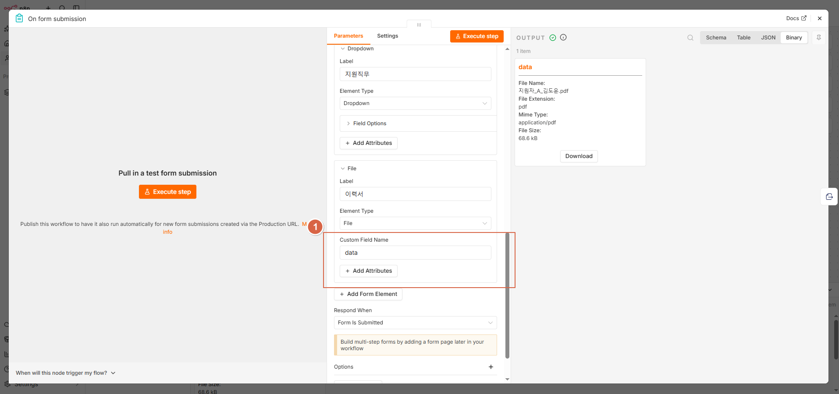Add an option with the plus icon
The width and height of the screenshot is (839, 394).
491,367
